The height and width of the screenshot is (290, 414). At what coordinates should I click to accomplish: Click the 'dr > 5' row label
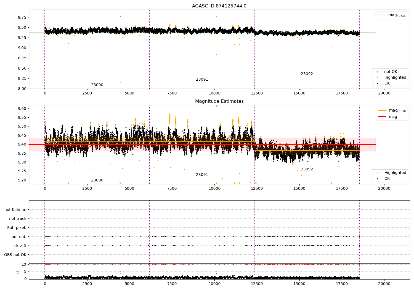[20, 246]
